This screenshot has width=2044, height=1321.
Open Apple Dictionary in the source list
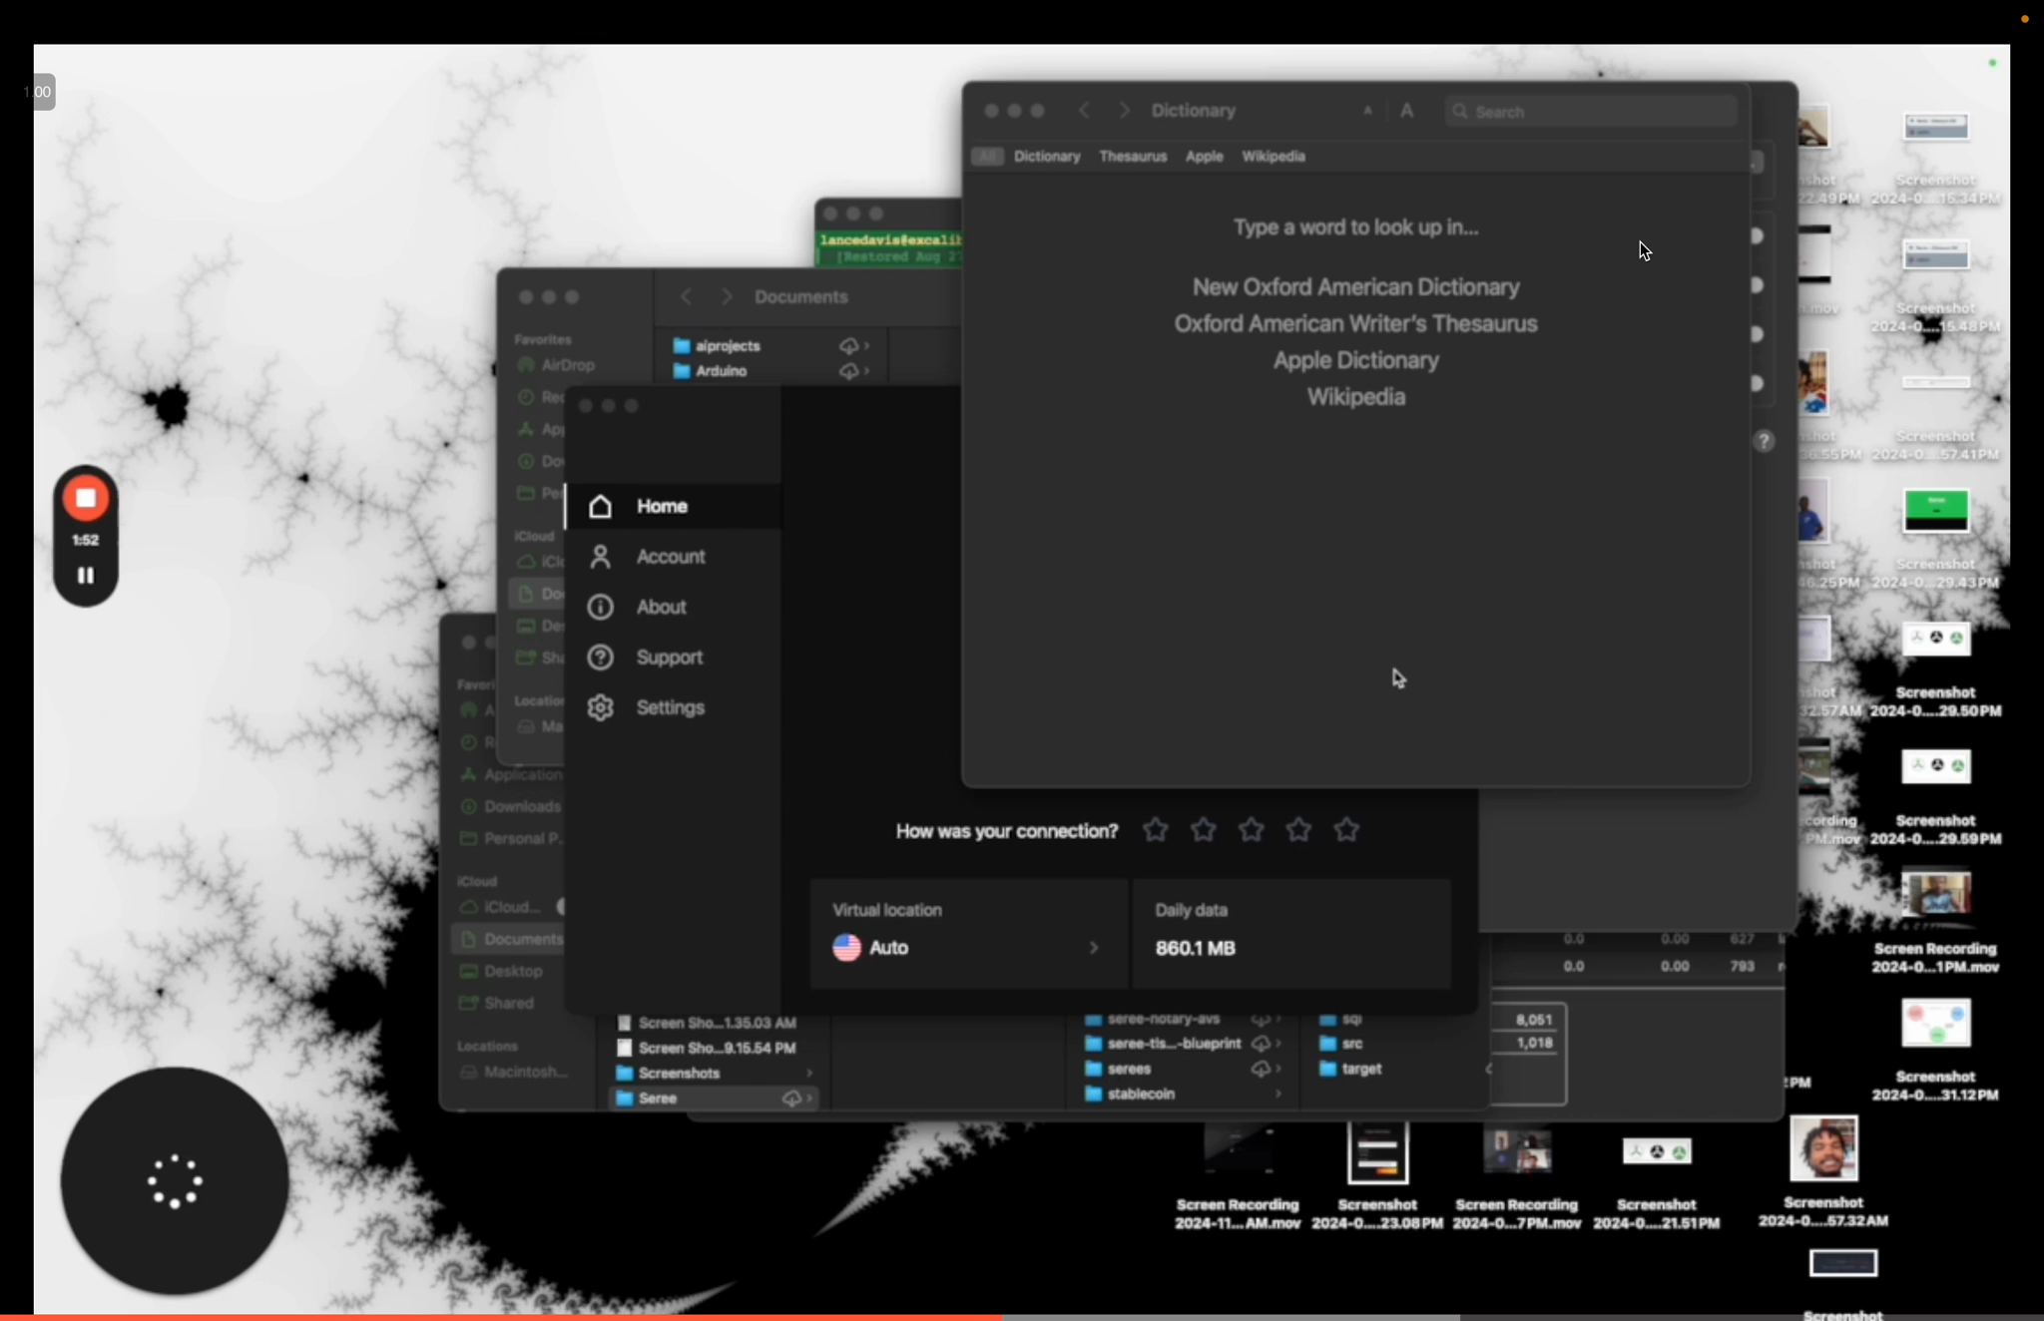pos(1355,360)
